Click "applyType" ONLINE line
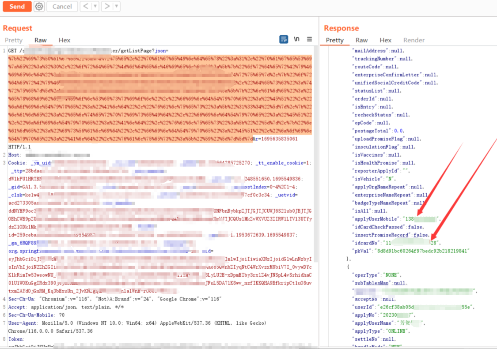 (x=381, y=331)
